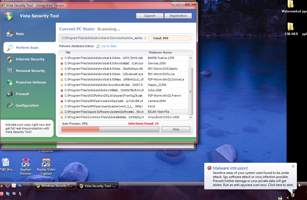Select the Lemena.3544 result row
Image resolution: width=307 pixels, height=200 pixels.
(124, 101)
